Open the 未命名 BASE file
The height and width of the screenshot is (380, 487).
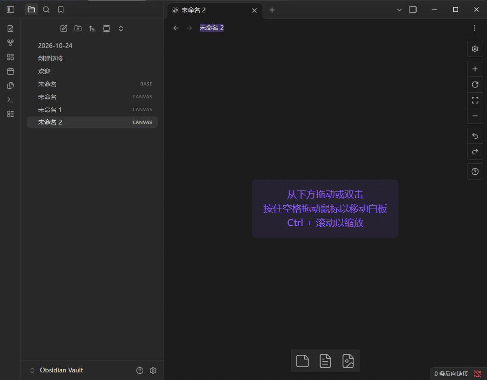[92, 84]
